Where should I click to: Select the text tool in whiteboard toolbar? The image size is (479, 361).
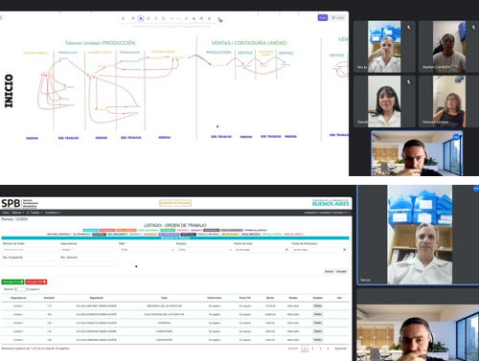click(x=194, y=18)
